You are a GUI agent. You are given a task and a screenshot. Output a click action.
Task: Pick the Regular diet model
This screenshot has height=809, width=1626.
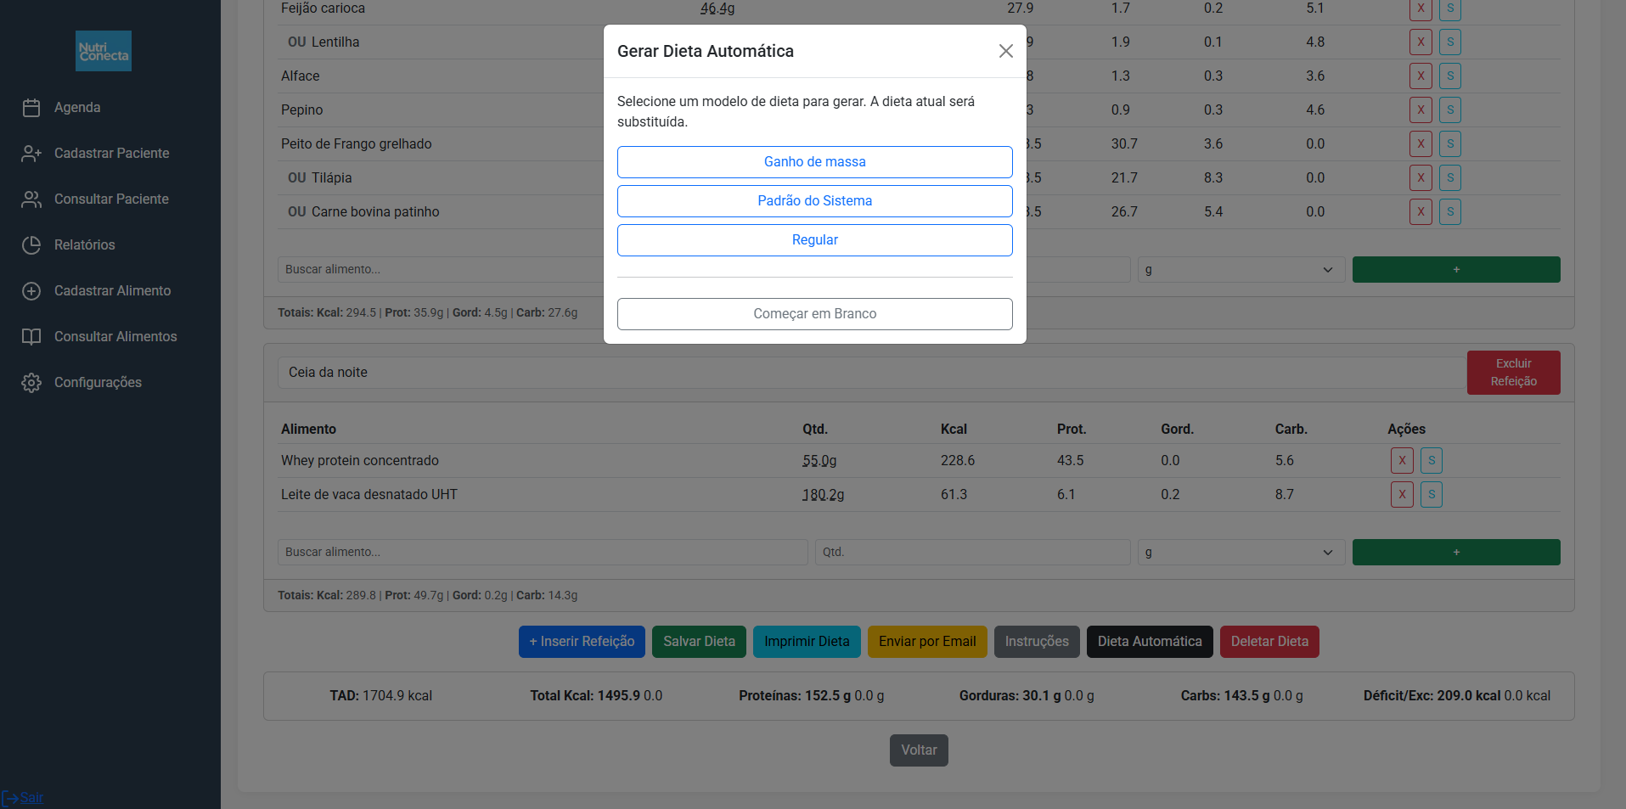[814, 240]
